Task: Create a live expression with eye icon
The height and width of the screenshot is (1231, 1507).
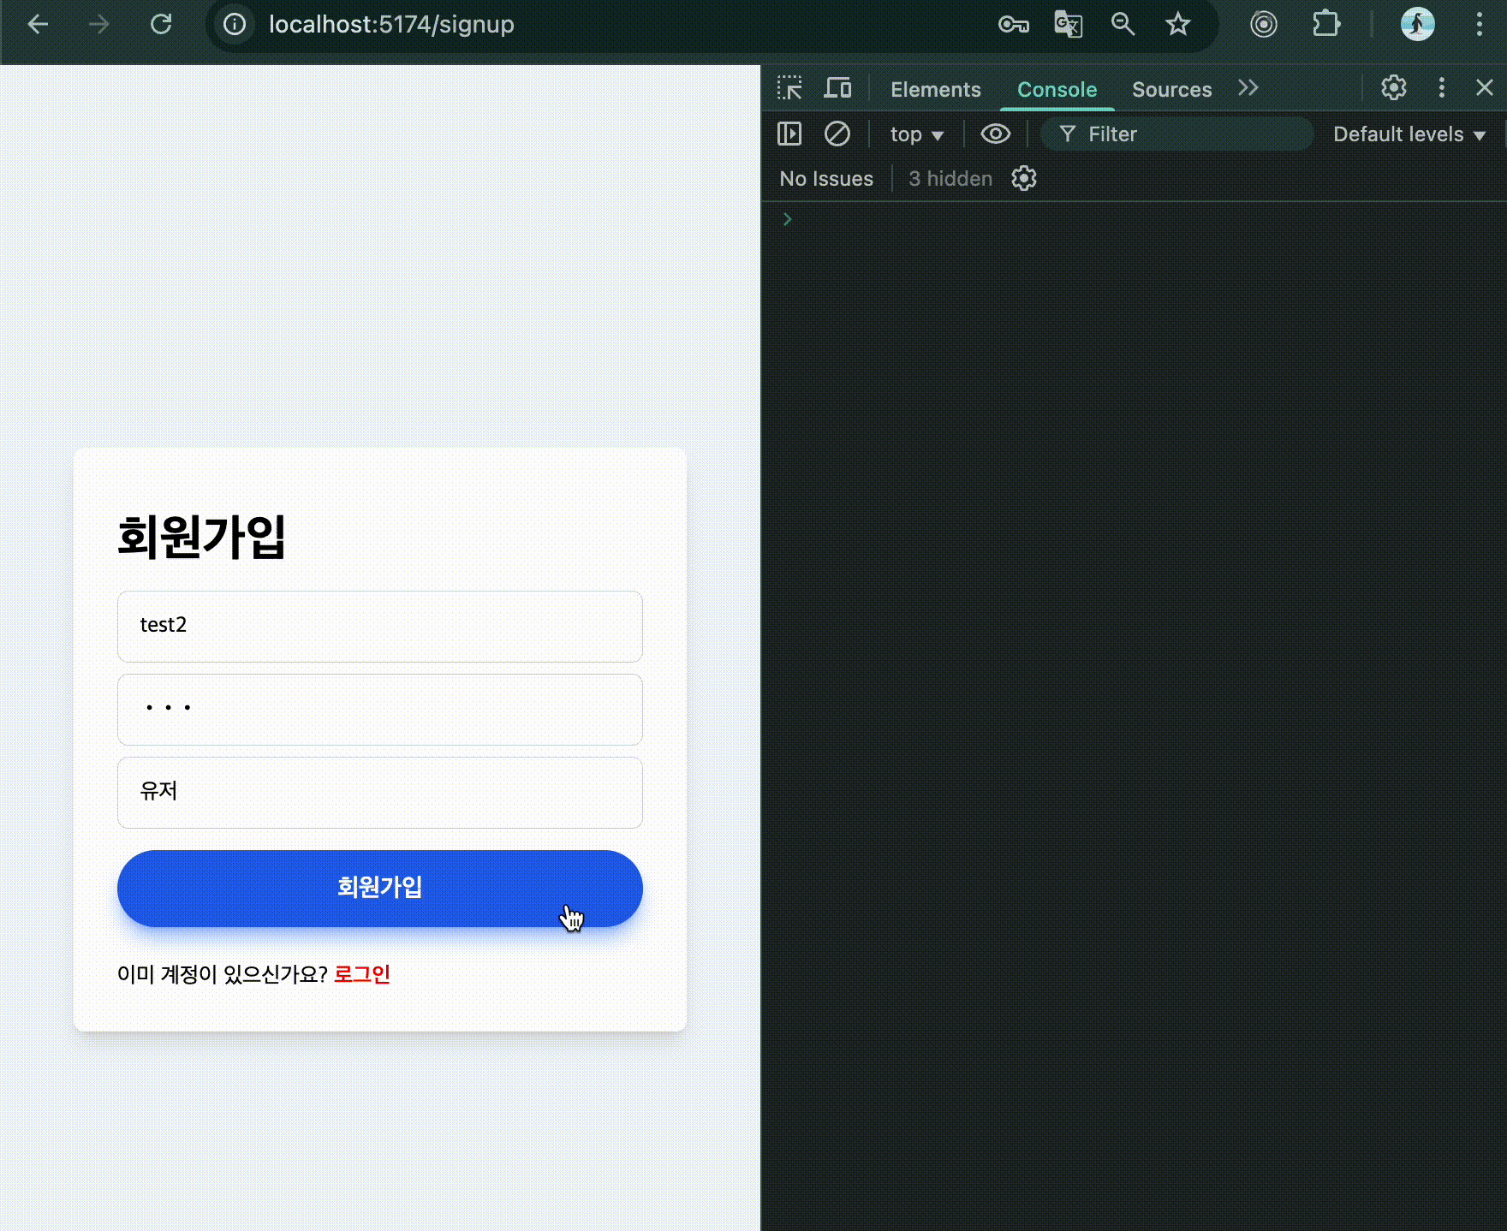Action: coord(995,134)
